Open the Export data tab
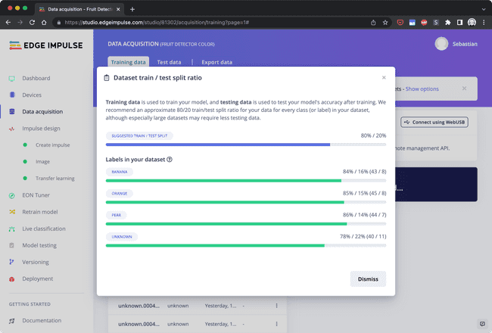The height and width of the screenshot is (333, 492). click(x=216, y=62)
